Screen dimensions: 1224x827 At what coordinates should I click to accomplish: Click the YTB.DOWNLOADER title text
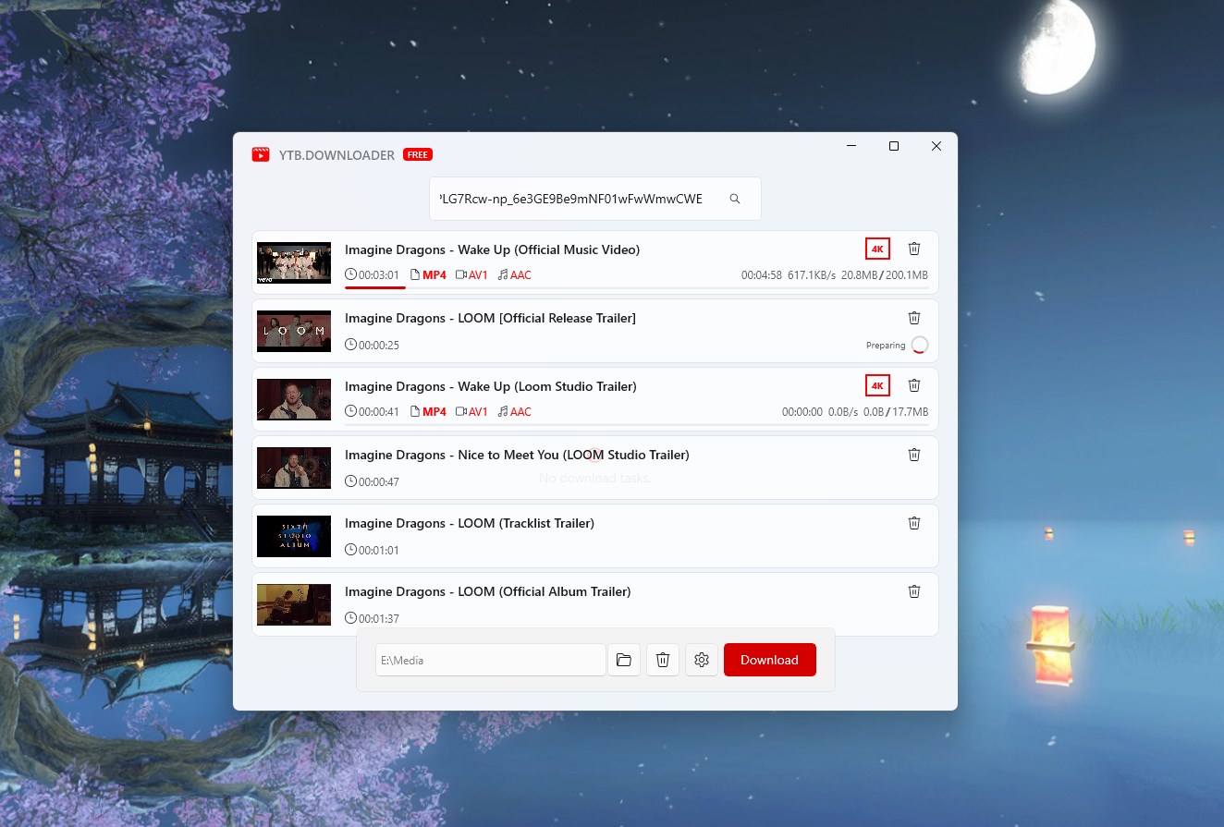tap(337, 155)
